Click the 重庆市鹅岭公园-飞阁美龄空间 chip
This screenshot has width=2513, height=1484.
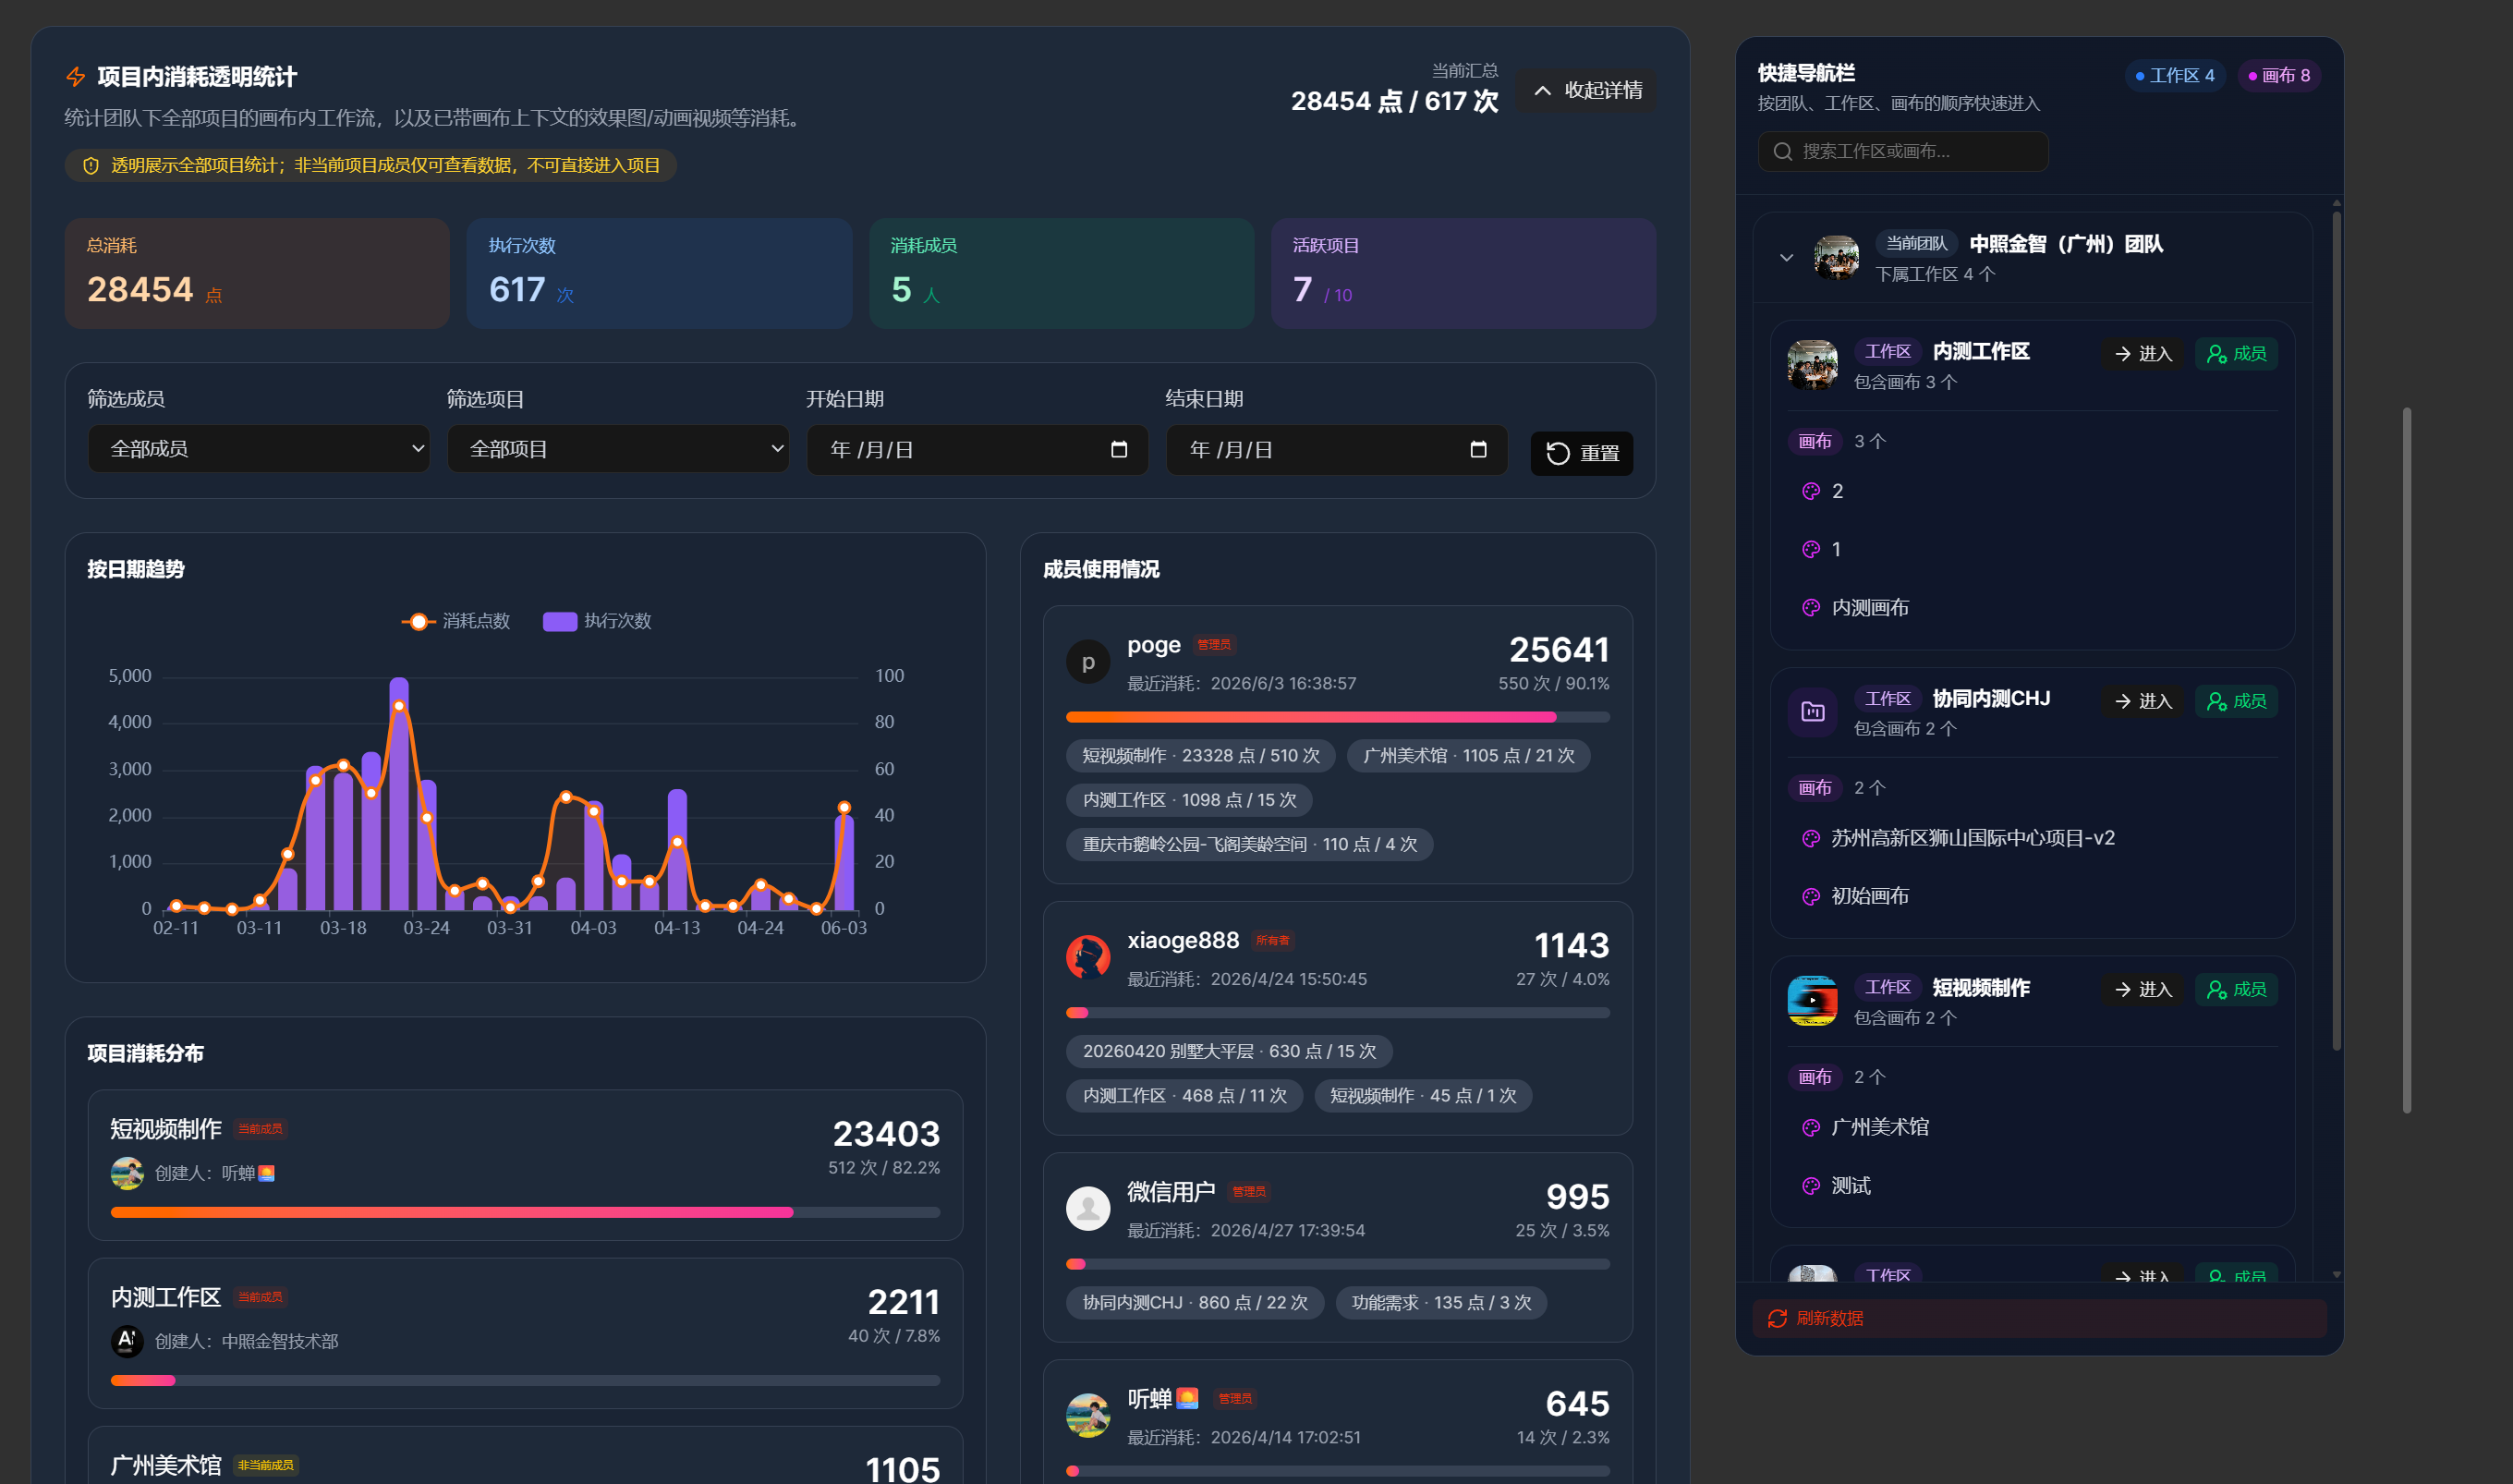click(x=1249, y=845)
